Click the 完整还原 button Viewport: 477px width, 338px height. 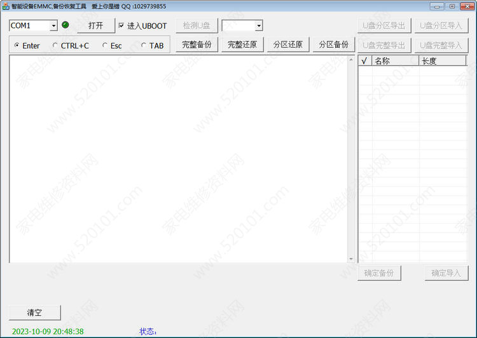point(242,44)
